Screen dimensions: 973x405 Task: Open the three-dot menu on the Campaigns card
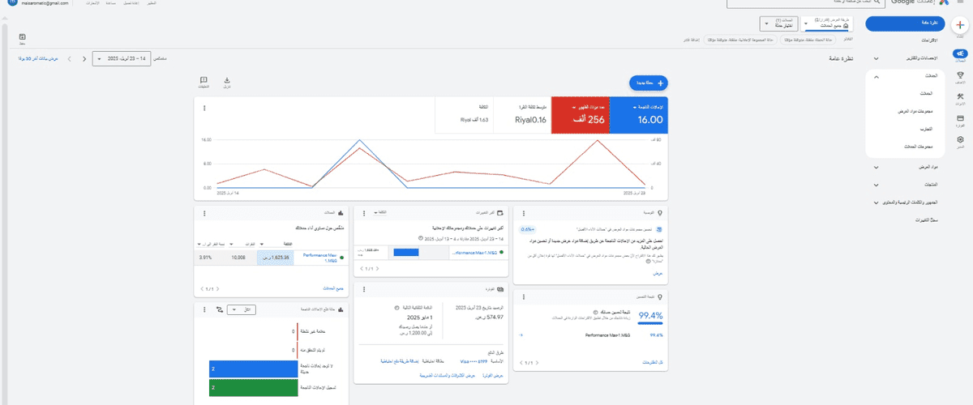(204, 213)
